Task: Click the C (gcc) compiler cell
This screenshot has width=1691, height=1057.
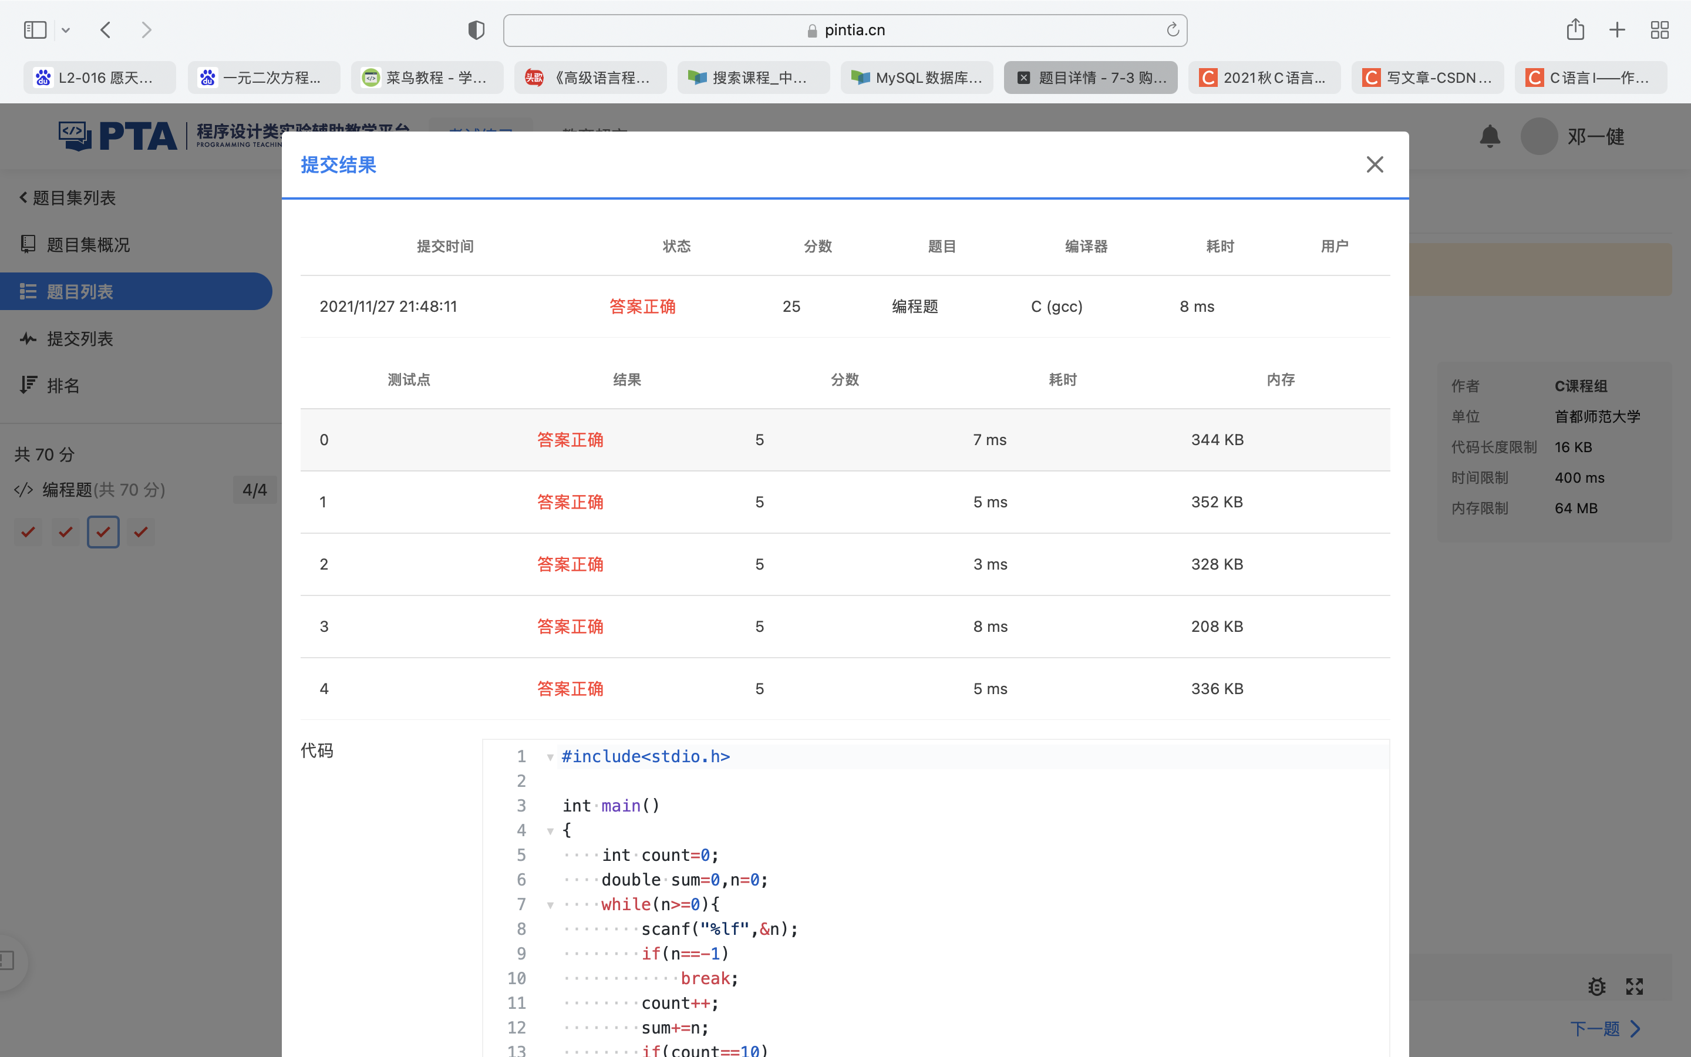Action: (1056, 306)
